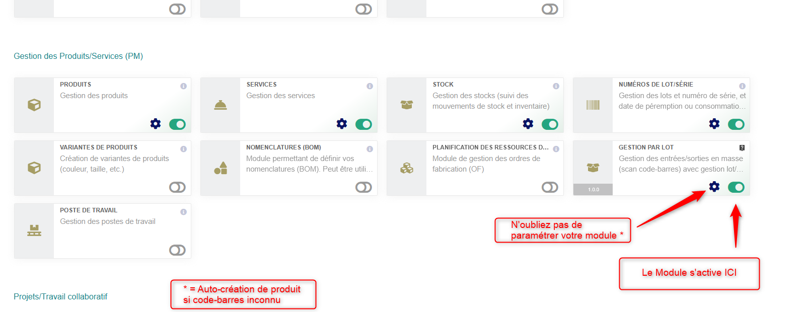Click help icon on Gestion par lot card

pos(742,148)
